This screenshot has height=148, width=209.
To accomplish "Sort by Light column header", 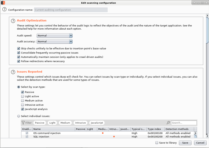I will [x=92, y=129].
